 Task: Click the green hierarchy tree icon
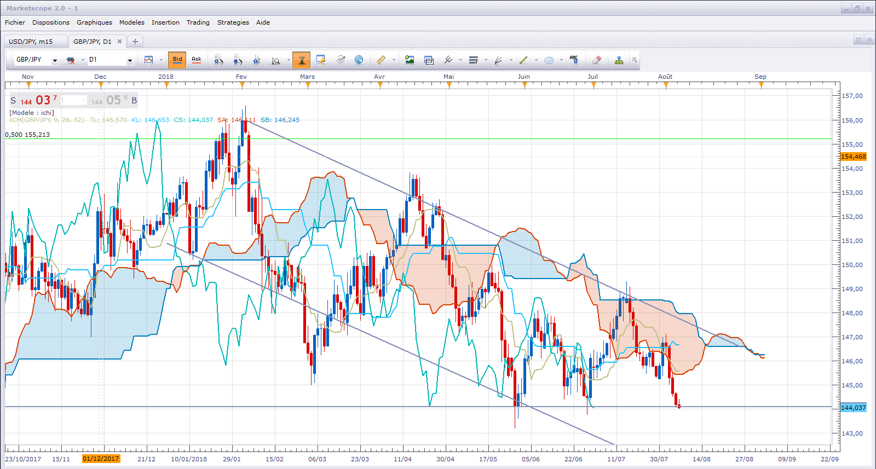(x=619, y=60)
